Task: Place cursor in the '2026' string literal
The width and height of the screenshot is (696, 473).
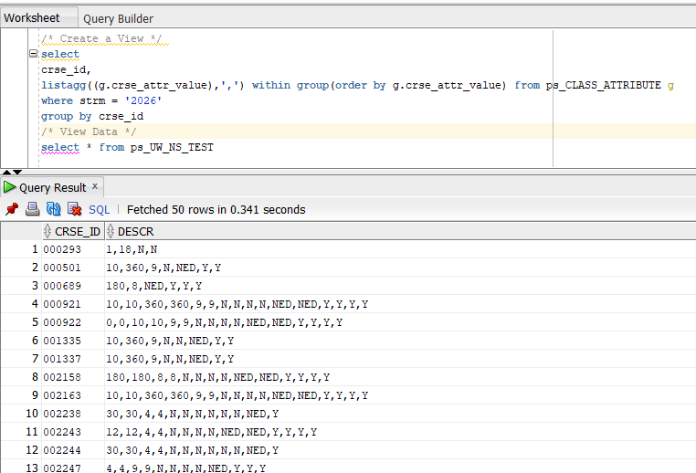Action: tap(143, 100)
